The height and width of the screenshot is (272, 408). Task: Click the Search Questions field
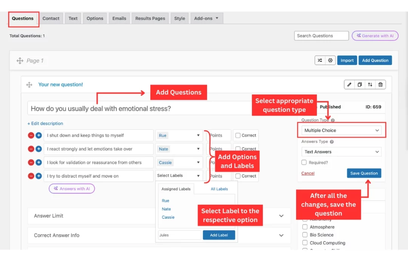(321, 36)
